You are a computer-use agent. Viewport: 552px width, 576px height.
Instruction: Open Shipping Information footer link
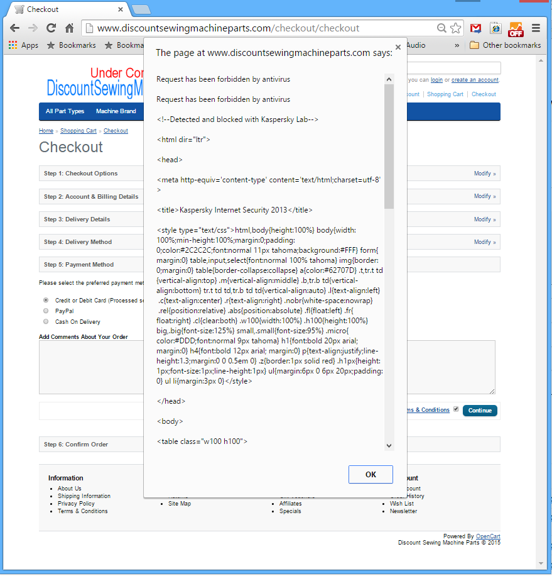[84, 496]
